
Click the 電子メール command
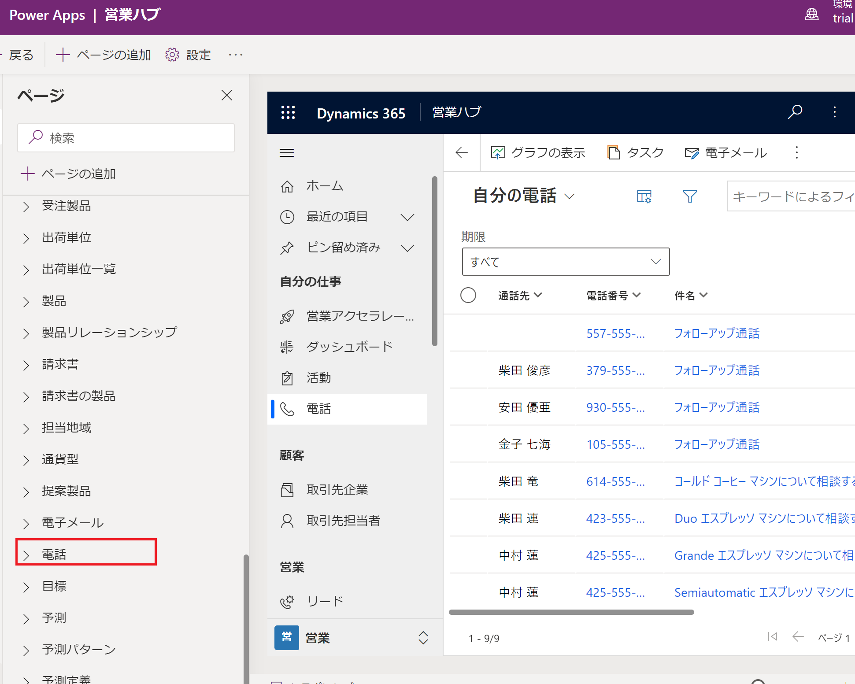coord(725,152)
